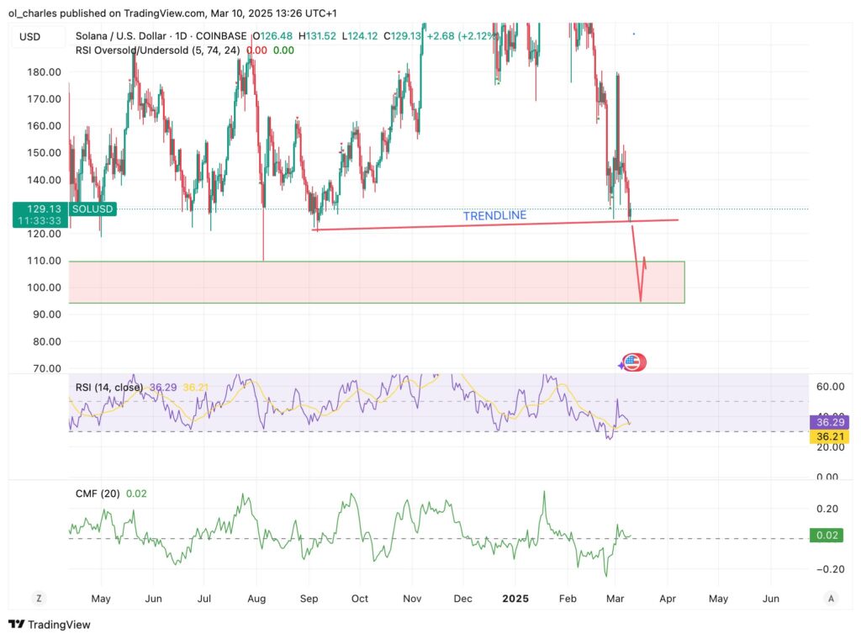861x639 pixels.
Task: Click the green 0.02 CMF value tag
Action: (825, 536)
